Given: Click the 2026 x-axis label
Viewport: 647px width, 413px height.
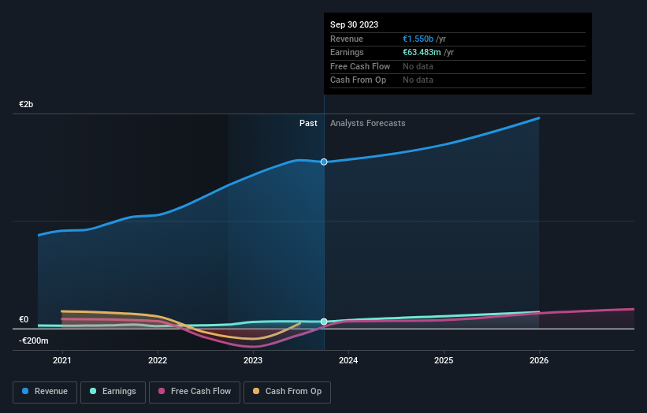Looking at the screenshot, I should pos(539,361).
